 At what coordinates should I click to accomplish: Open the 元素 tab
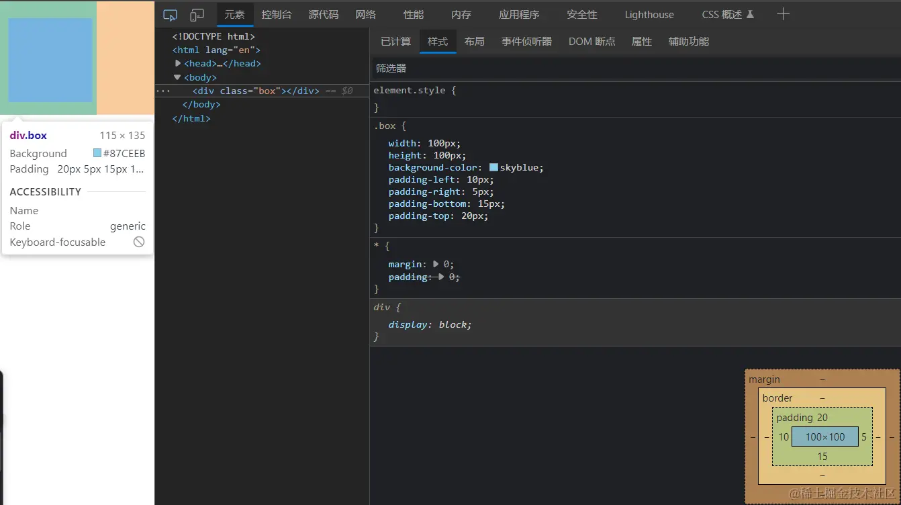234,15
